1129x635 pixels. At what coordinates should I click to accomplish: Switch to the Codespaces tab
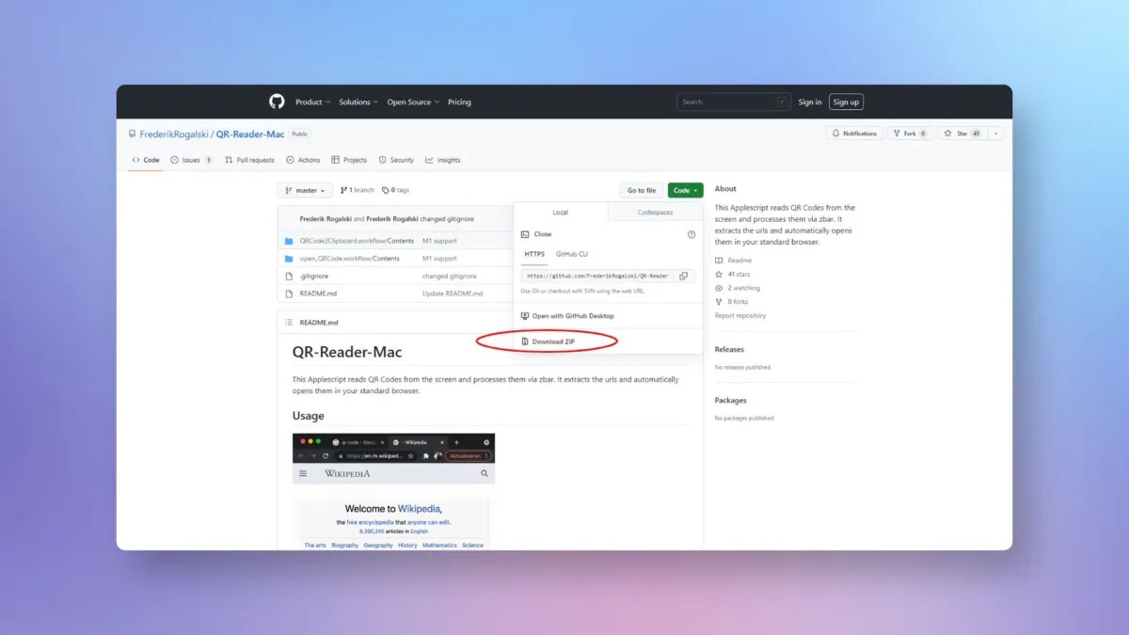coord(655,213)
